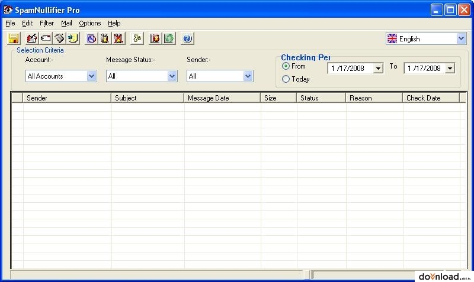
Task: Click the SpamNullifier Pro title bar icon
Action: coord(8,10)
